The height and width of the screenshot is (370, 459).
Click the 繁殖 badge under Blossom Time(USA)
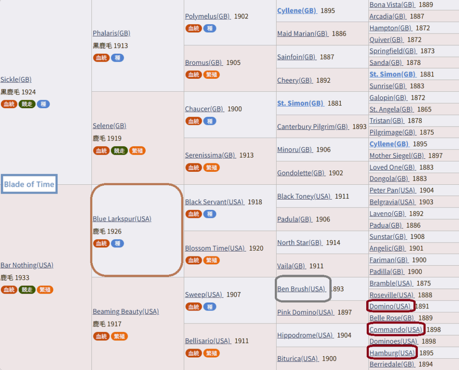point(212,260)
